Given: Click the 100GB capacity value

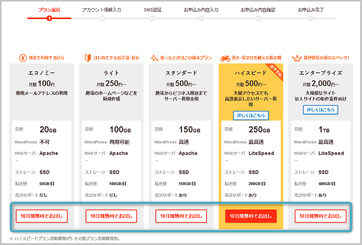Looking at the screenshot, I should click(120, 129).
